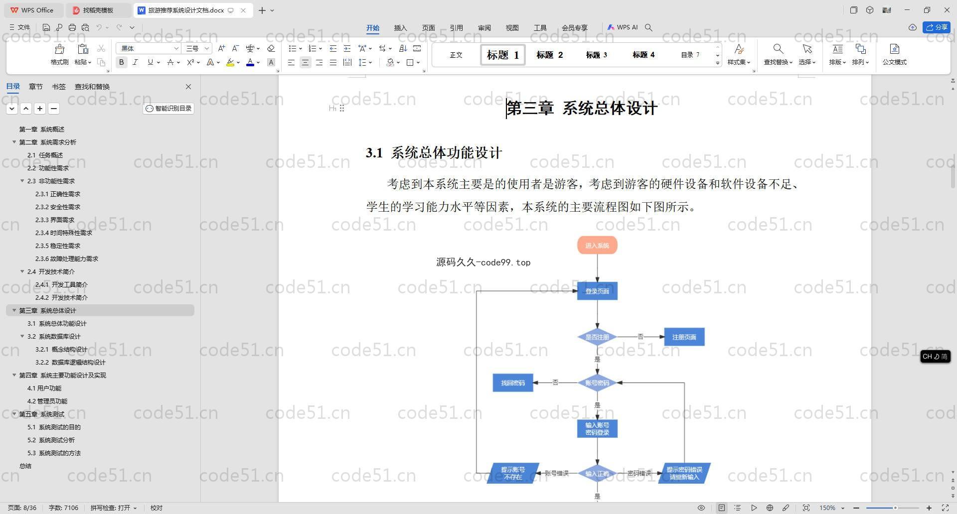Toggle Page view mode in status bar

pyautogui.click(x=721, y=508)
